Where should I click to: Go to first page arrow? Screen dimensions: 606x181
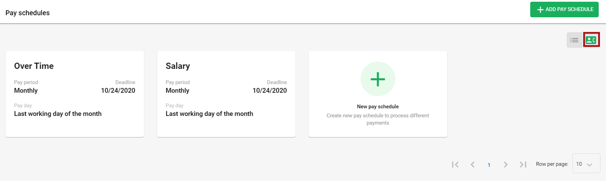(x=455, y=164)
